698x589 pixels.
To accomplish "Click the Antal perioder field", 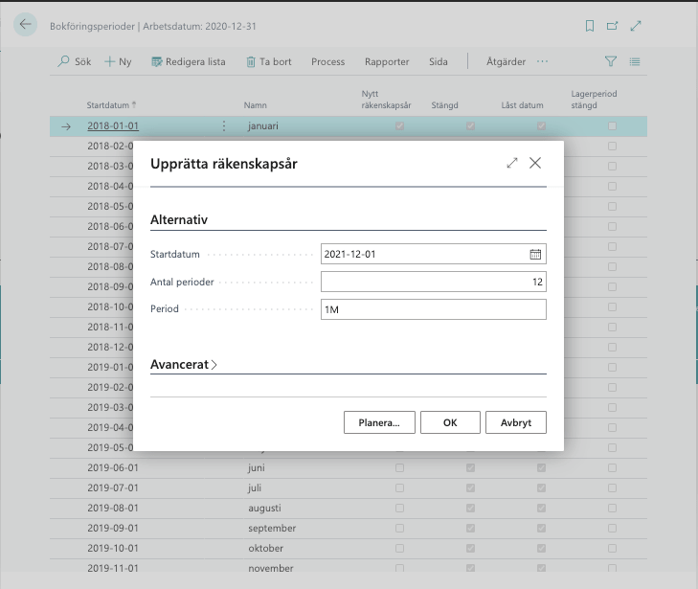I will [434, 282].
